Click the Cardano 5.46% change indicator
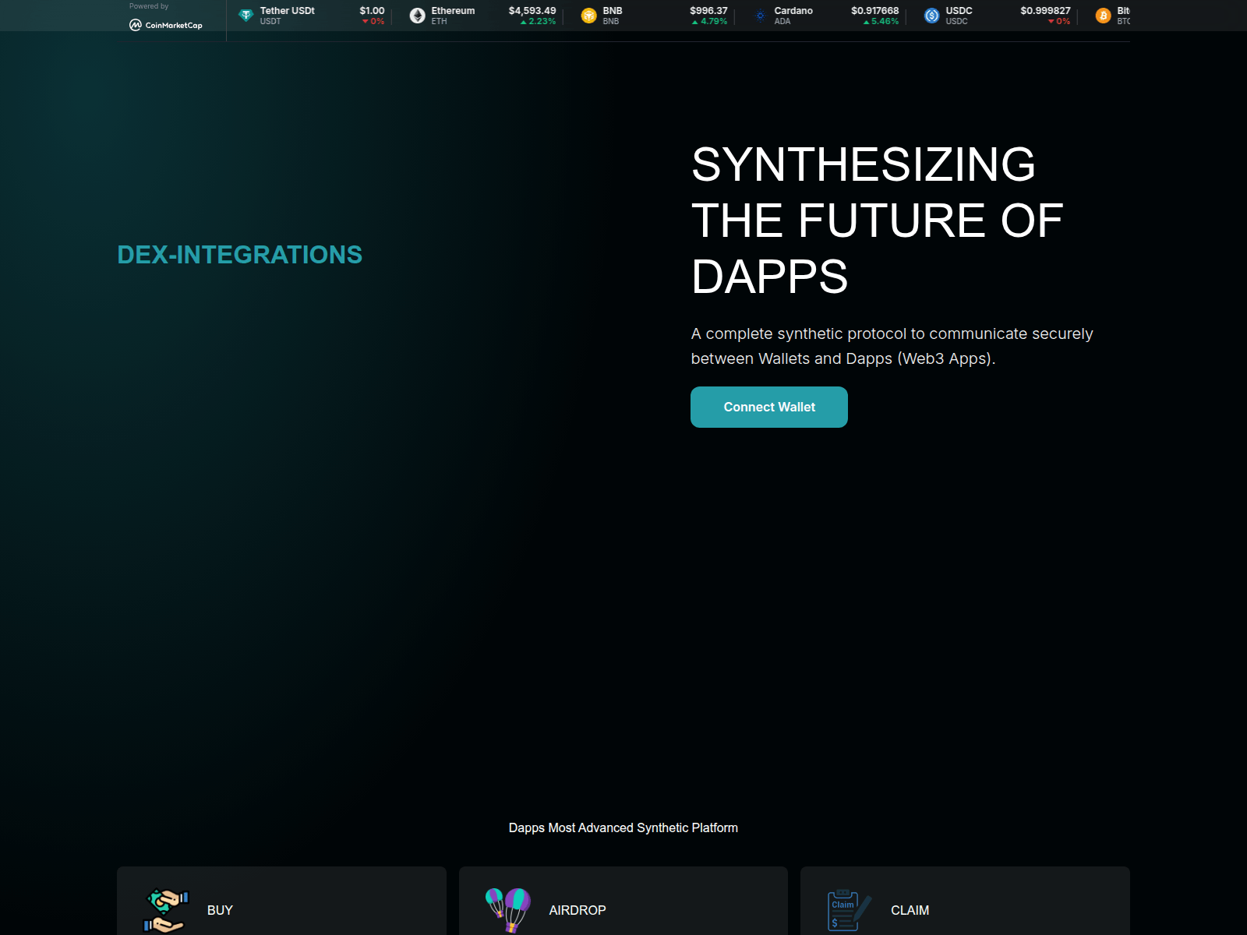 881,22
